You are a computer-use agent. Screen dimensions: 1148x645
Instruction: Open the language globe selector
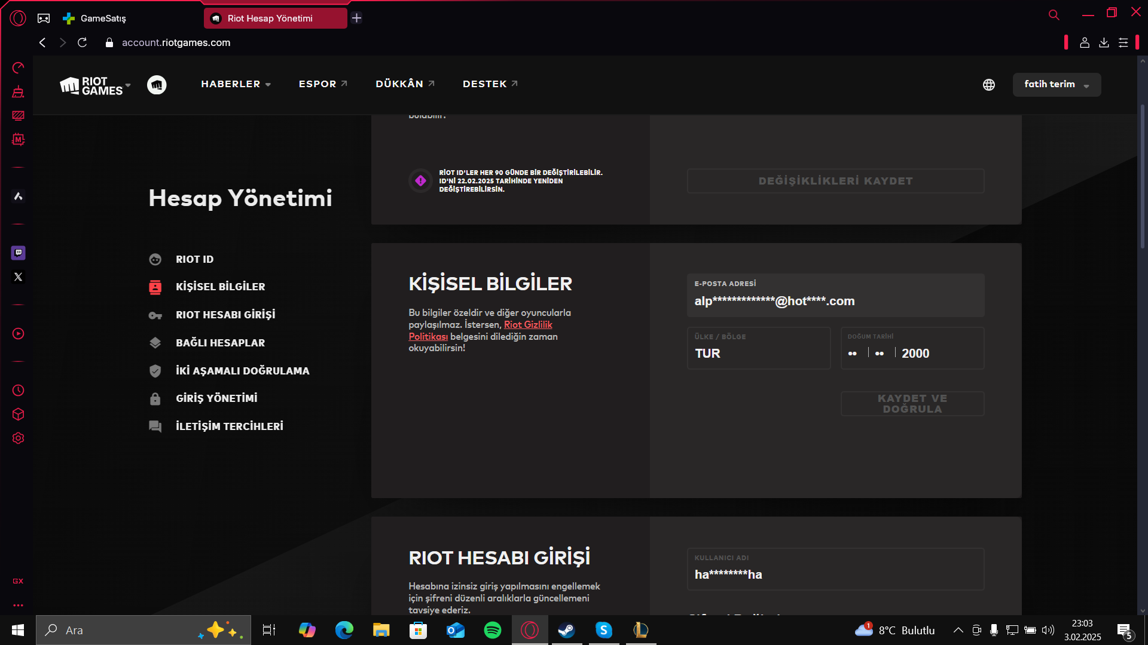pos(989,85)
